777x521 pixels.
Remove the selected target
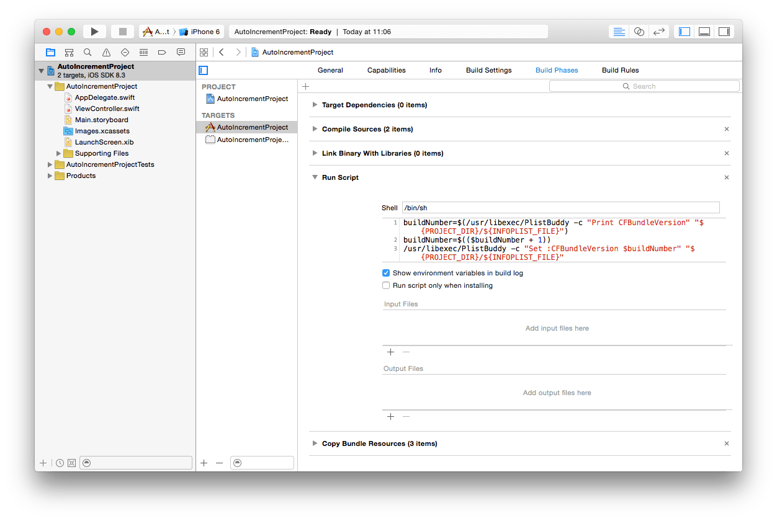[x=219, y=463]
